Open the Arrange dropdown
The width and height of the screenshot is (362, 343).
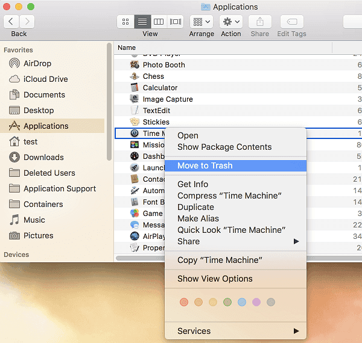pyautogui.click(x=202, y=22)
